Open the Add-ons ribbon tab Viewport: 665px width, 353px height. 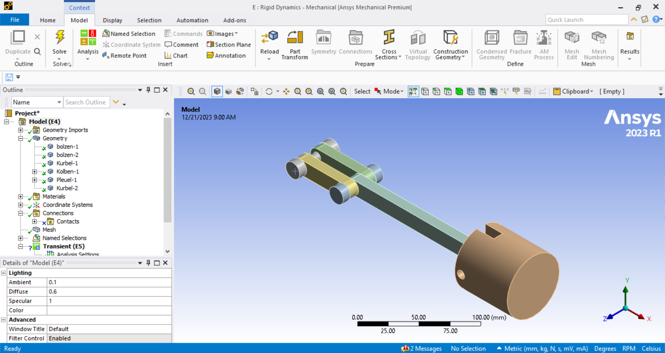click(x=235, y=20)
